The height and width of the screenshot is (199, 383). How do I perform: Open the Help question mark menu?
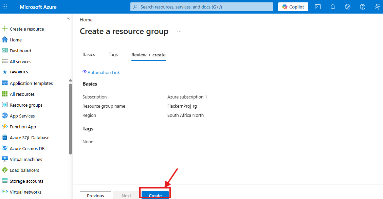tap(363, 7)
